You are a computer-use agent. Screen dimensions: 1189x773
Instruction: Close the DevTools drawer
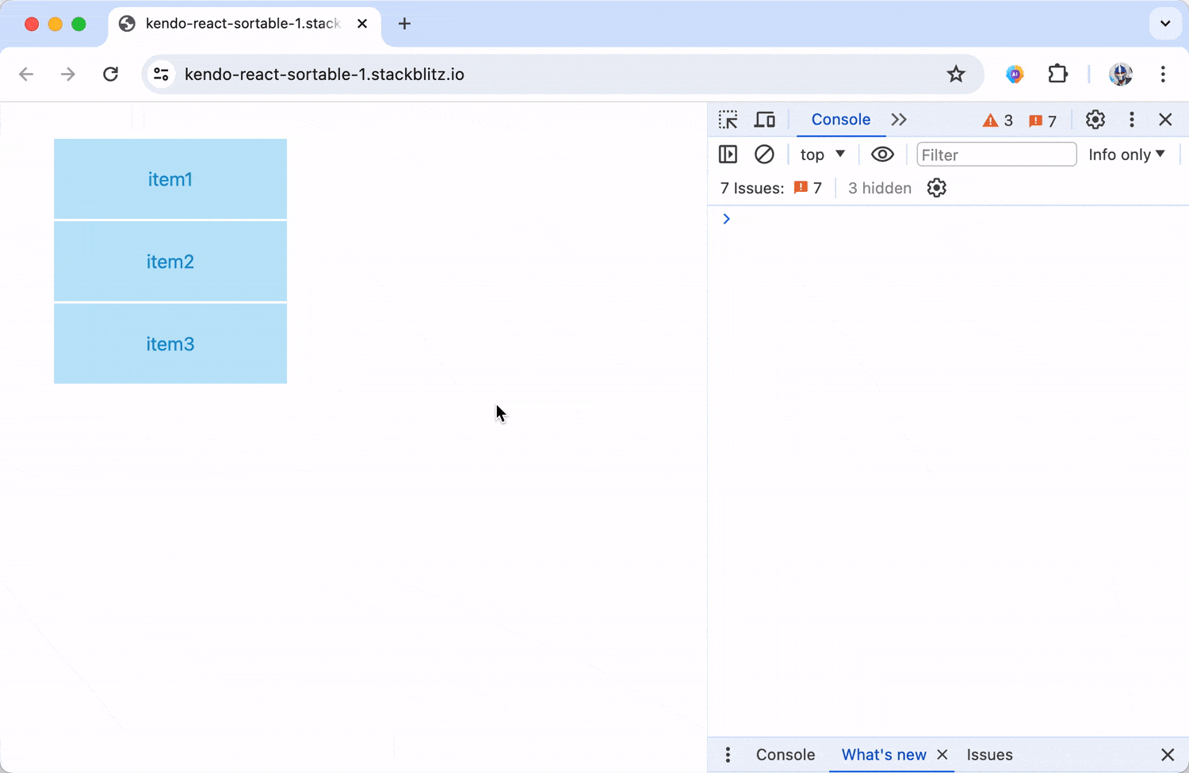(1168, 755)
